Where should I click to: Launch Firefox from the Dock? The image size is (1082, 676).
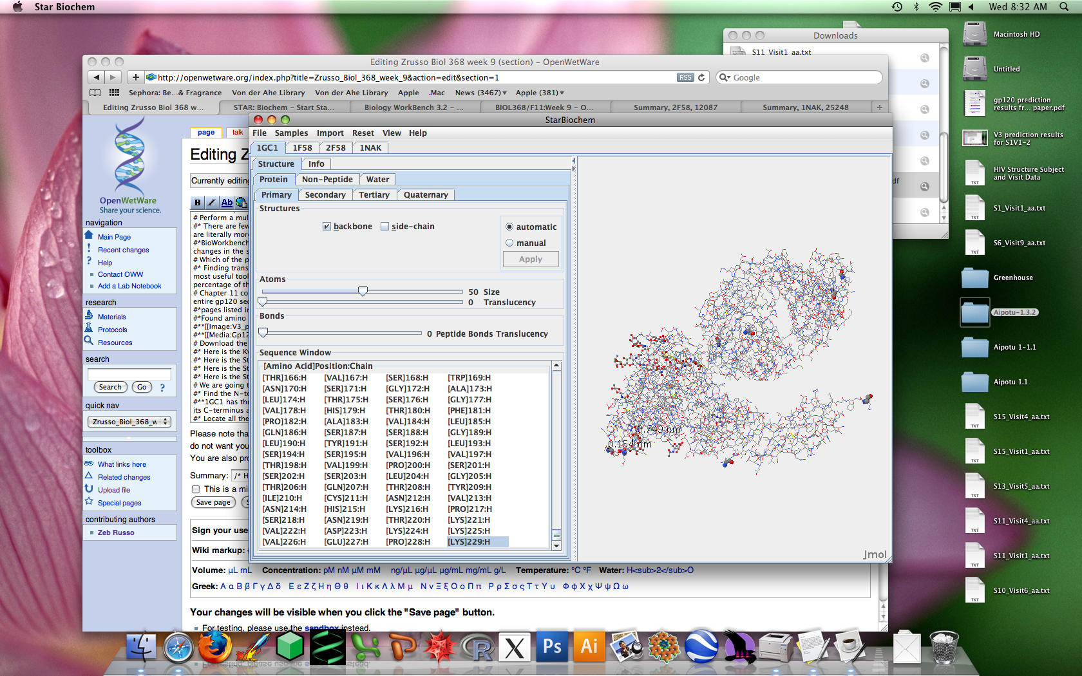[214, 647]
